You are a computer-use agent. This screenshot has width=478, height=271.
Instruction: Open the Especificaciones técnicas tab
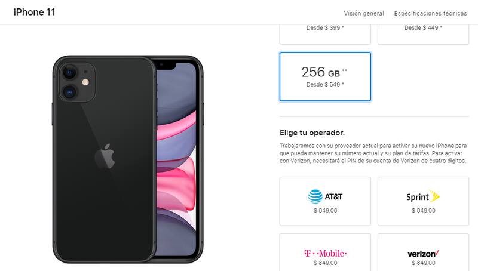pos(430,13)
